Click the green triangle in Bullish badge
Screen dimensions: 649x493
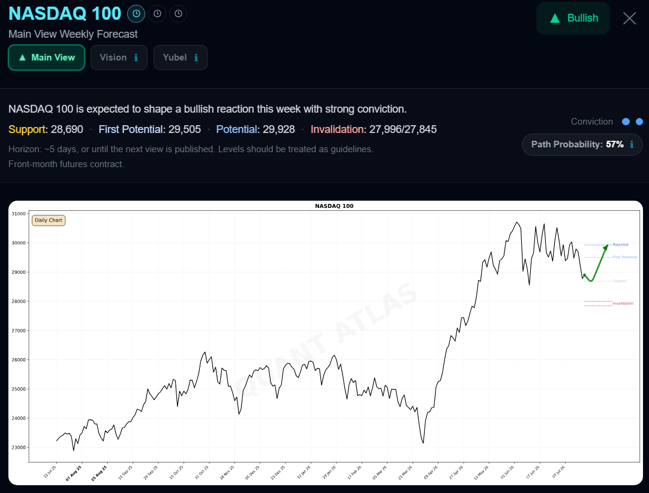(555, 18)
